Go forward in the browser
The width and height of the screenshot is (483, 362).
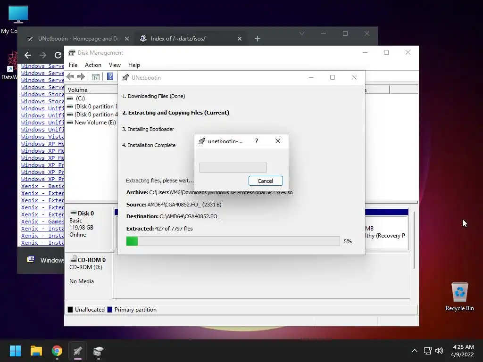(43, 55)
